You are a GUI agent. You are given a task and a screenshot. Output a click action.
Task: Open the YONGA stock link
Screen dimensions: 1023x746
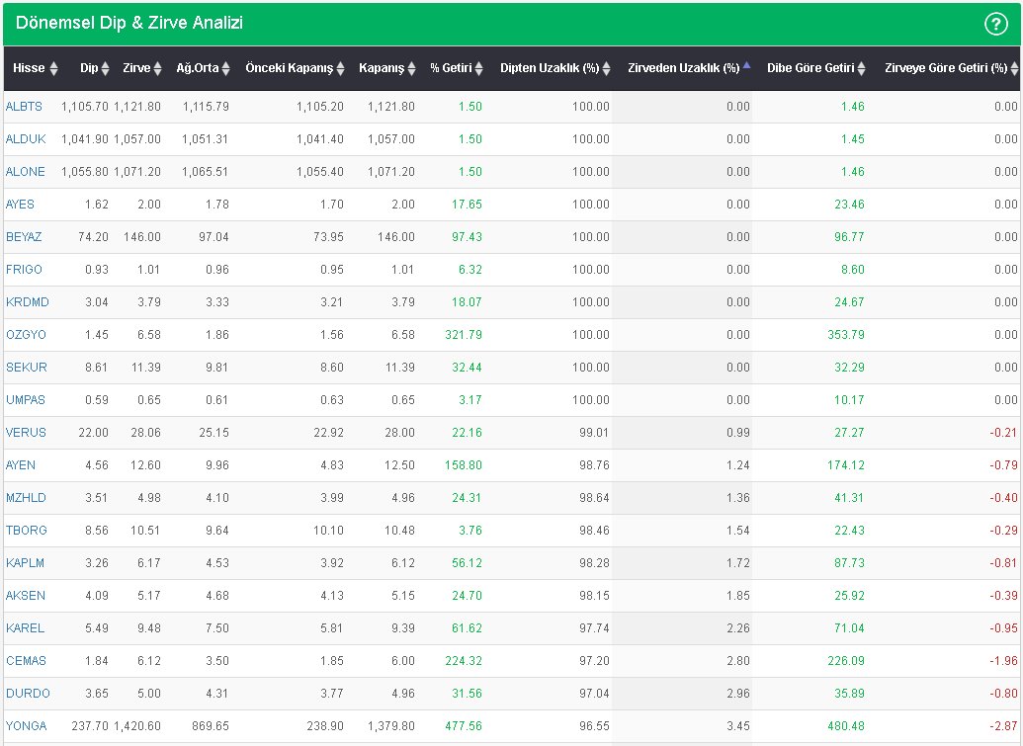tap(27, 726)
